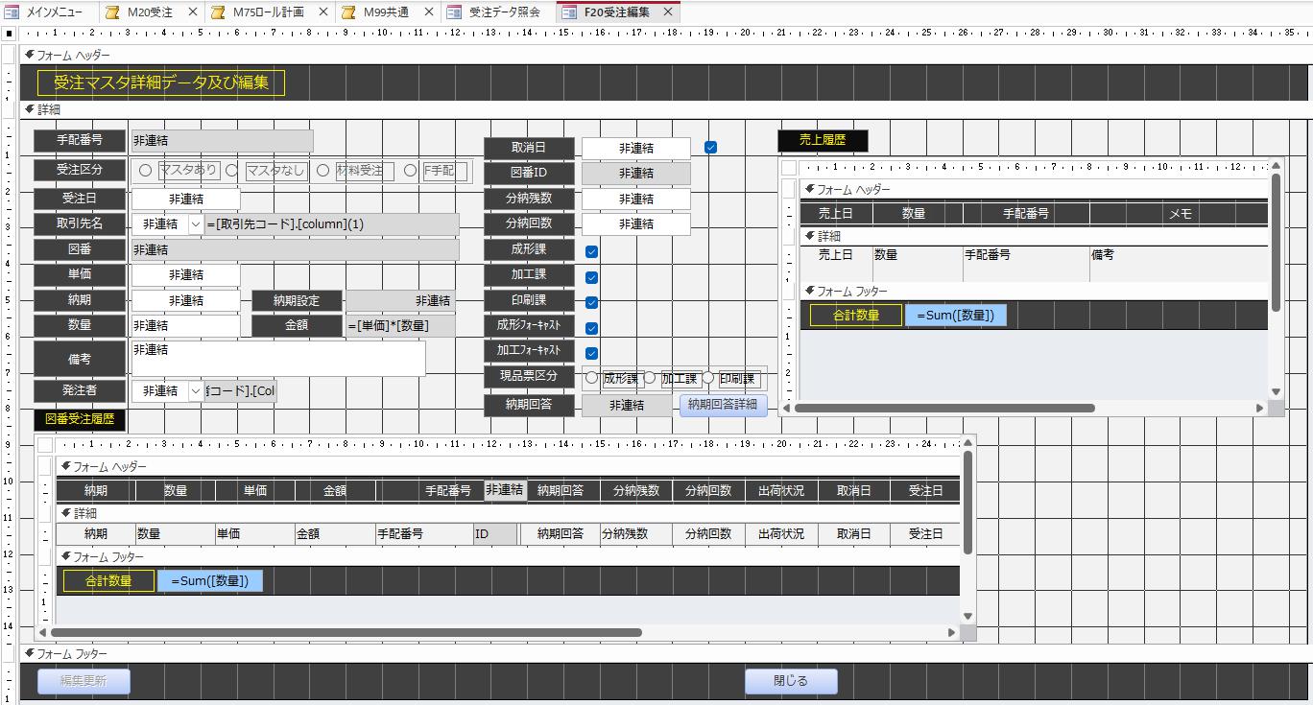Image resolution: width=1313 pixels, height=705 pixels.
Task: Switch to the M75ロール計画 tab
Action: tap(269, 12)
